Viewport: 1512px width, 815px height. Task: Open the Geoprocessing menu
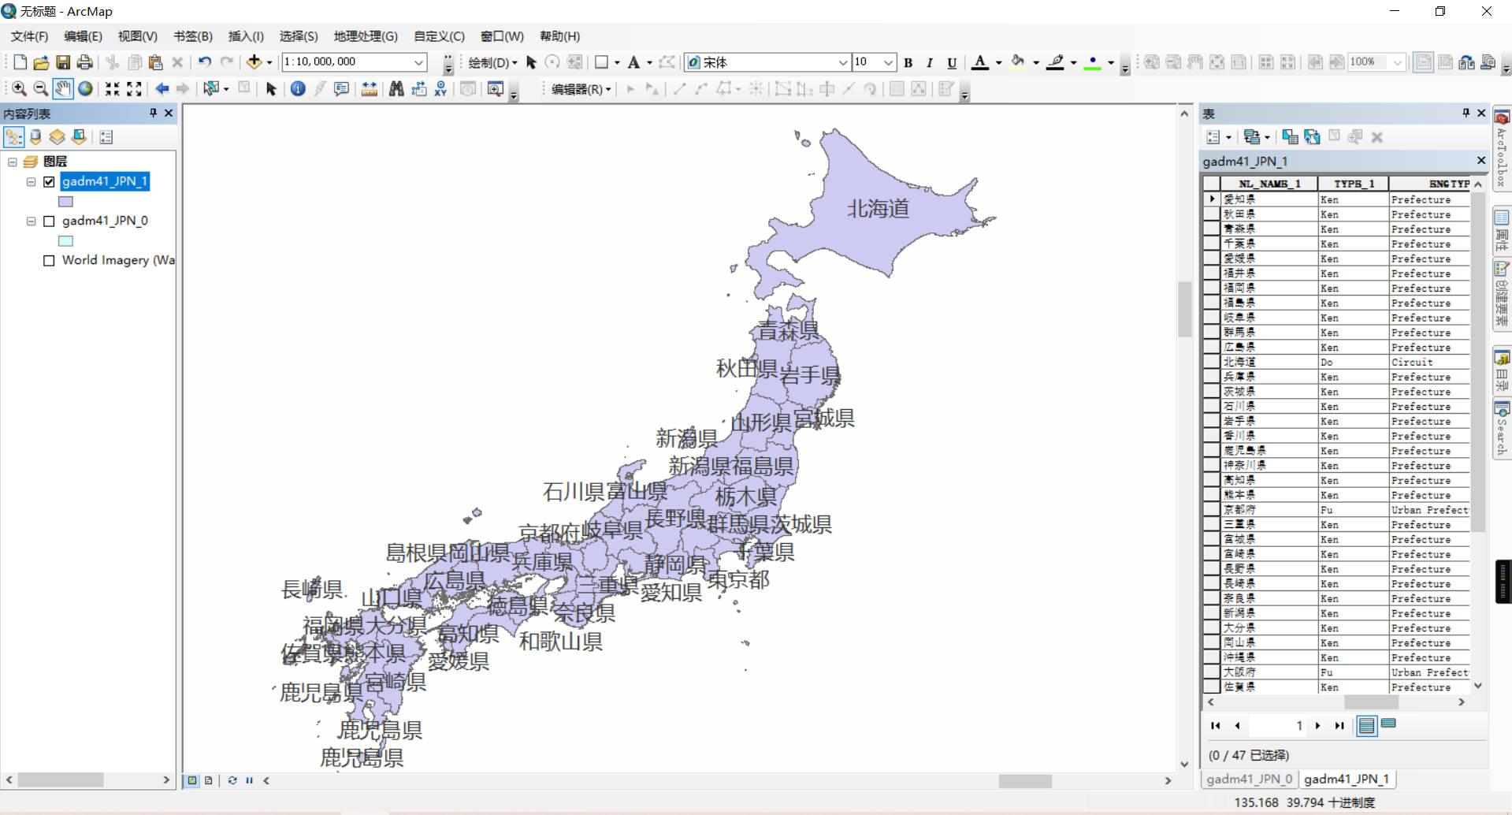point(366,36)
